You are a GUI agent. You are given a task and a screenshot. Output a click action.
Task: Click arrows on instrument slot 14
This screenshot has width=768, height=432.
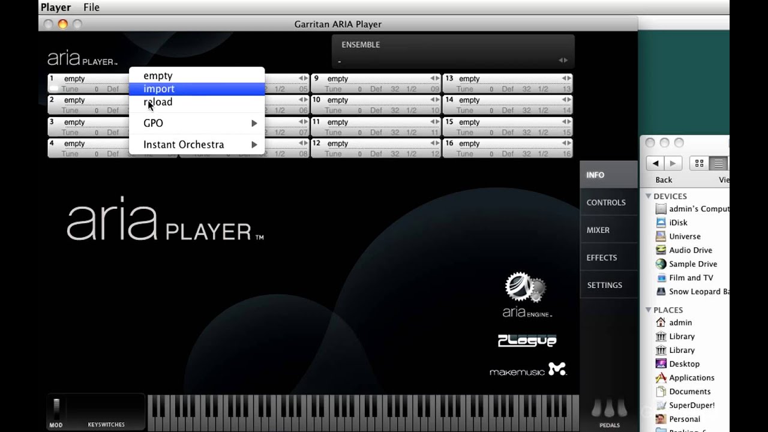click(566, 100)
